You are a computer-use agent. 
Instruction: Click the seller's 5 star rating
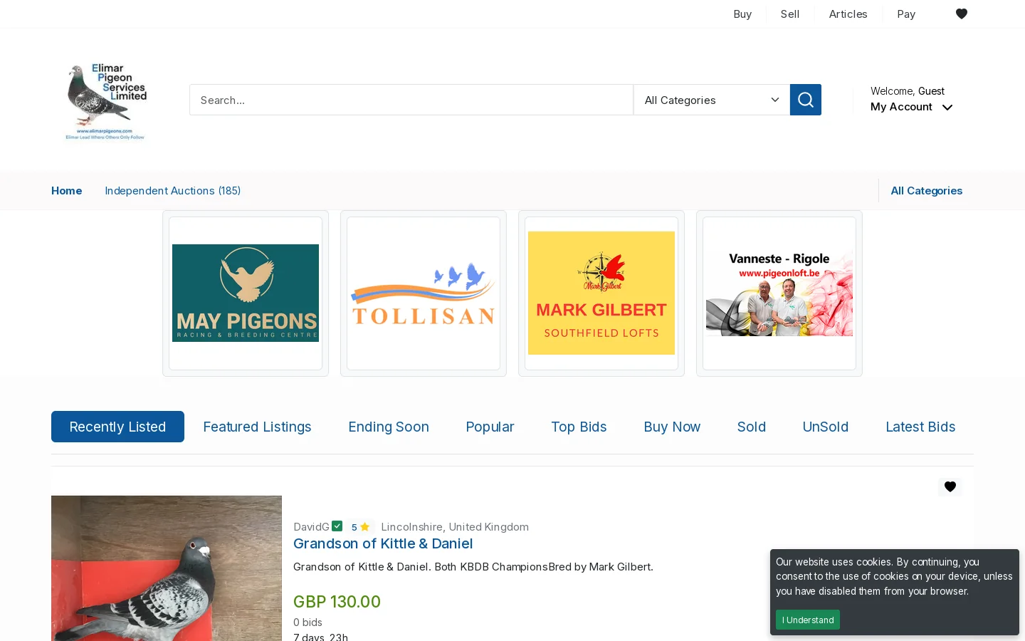(x=360, y=527)
